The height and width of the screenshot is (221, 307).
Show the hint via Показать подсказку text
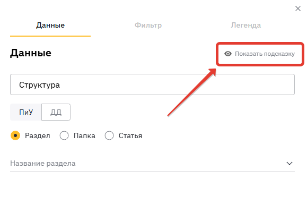pyautogui.click(x=265, y=54)
